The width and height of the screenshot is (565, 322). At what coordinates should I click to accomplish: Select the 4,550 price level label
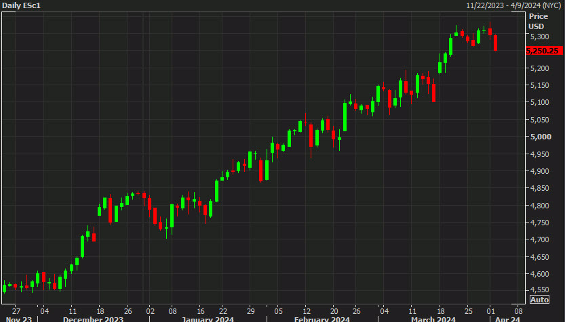[x=539, y=290]
